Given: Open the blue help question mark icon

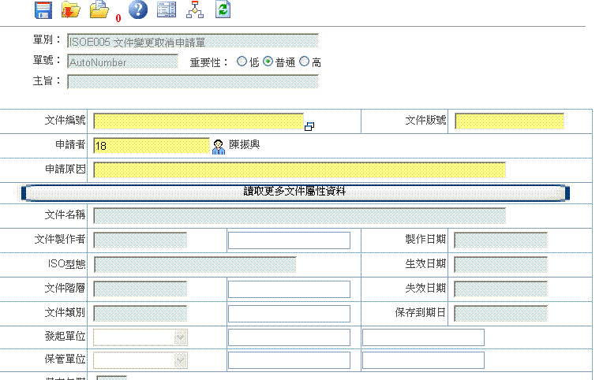Looking at the screenshot, I should 137,10.
